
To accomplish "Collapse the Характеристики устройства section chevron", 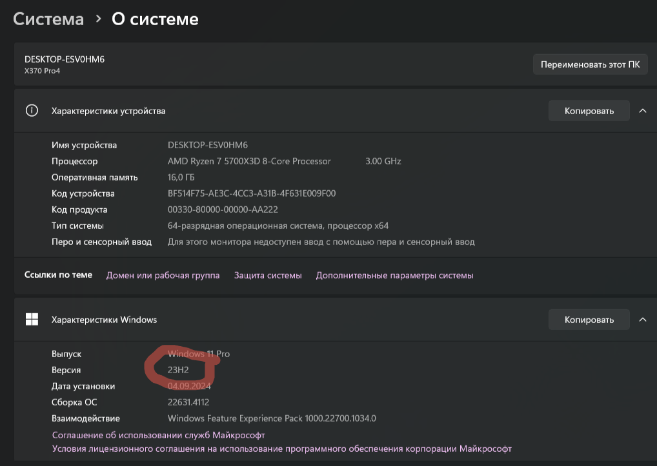I will [642, 111].
